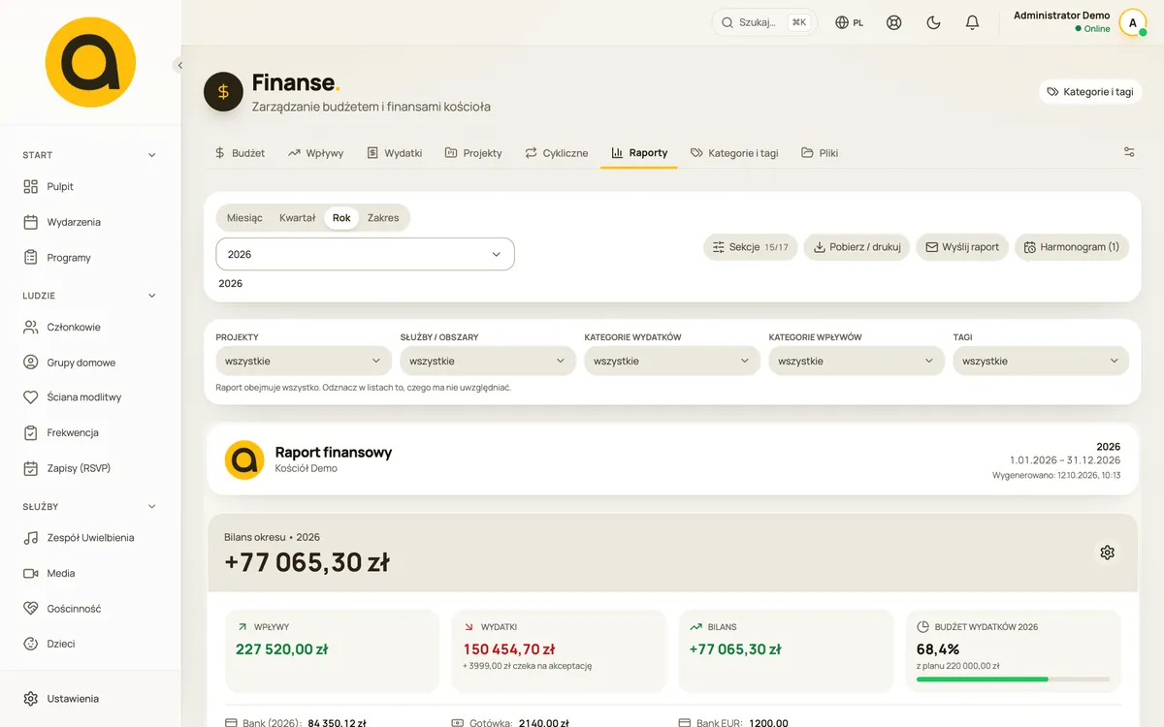The height and width of the screenshot is (727, 1164).
Task: Open Wydarzenia calendar in sidebar
Action: 90,222
